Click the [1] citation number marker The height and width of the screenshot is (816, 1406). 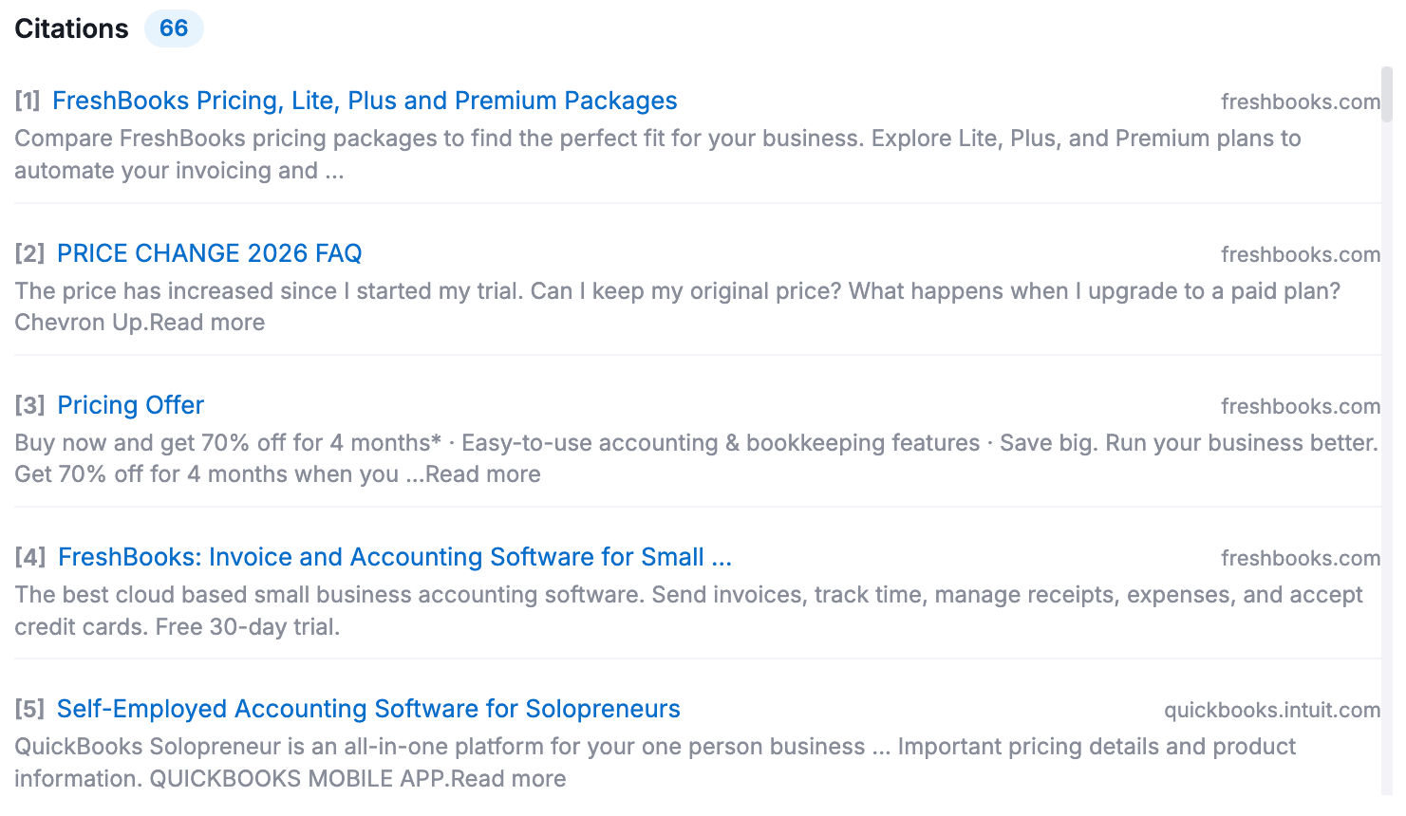coord(28,101)
